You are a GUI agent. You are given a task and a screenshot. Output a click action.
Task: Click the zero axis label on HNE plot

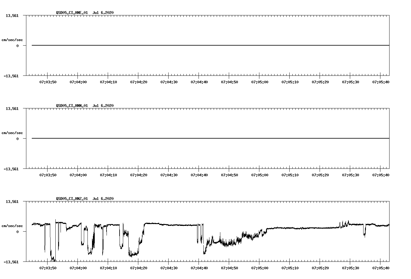(18, 46)
